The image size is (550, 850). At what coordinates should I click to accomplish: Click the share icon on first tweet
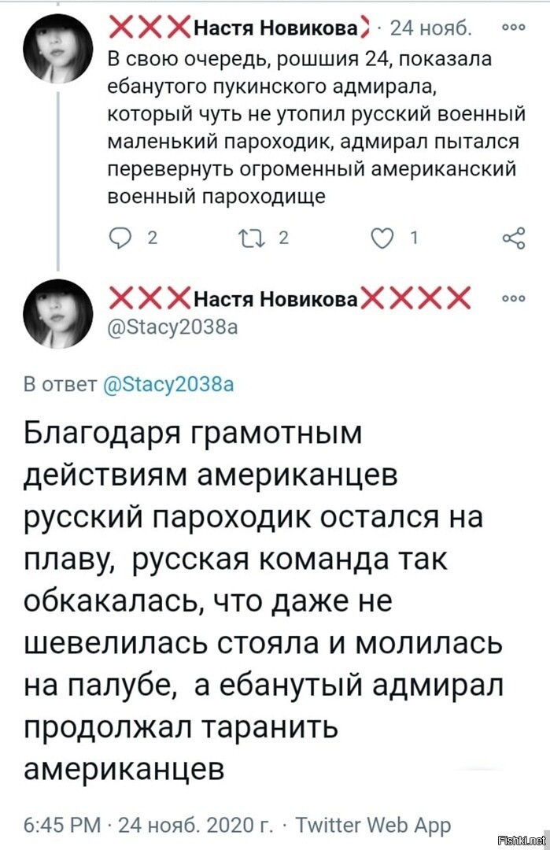[514, 238]
